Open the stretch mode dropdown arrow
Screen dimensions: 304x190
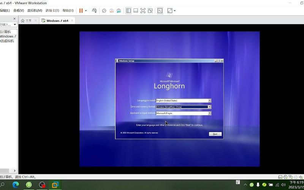(174, 11)
